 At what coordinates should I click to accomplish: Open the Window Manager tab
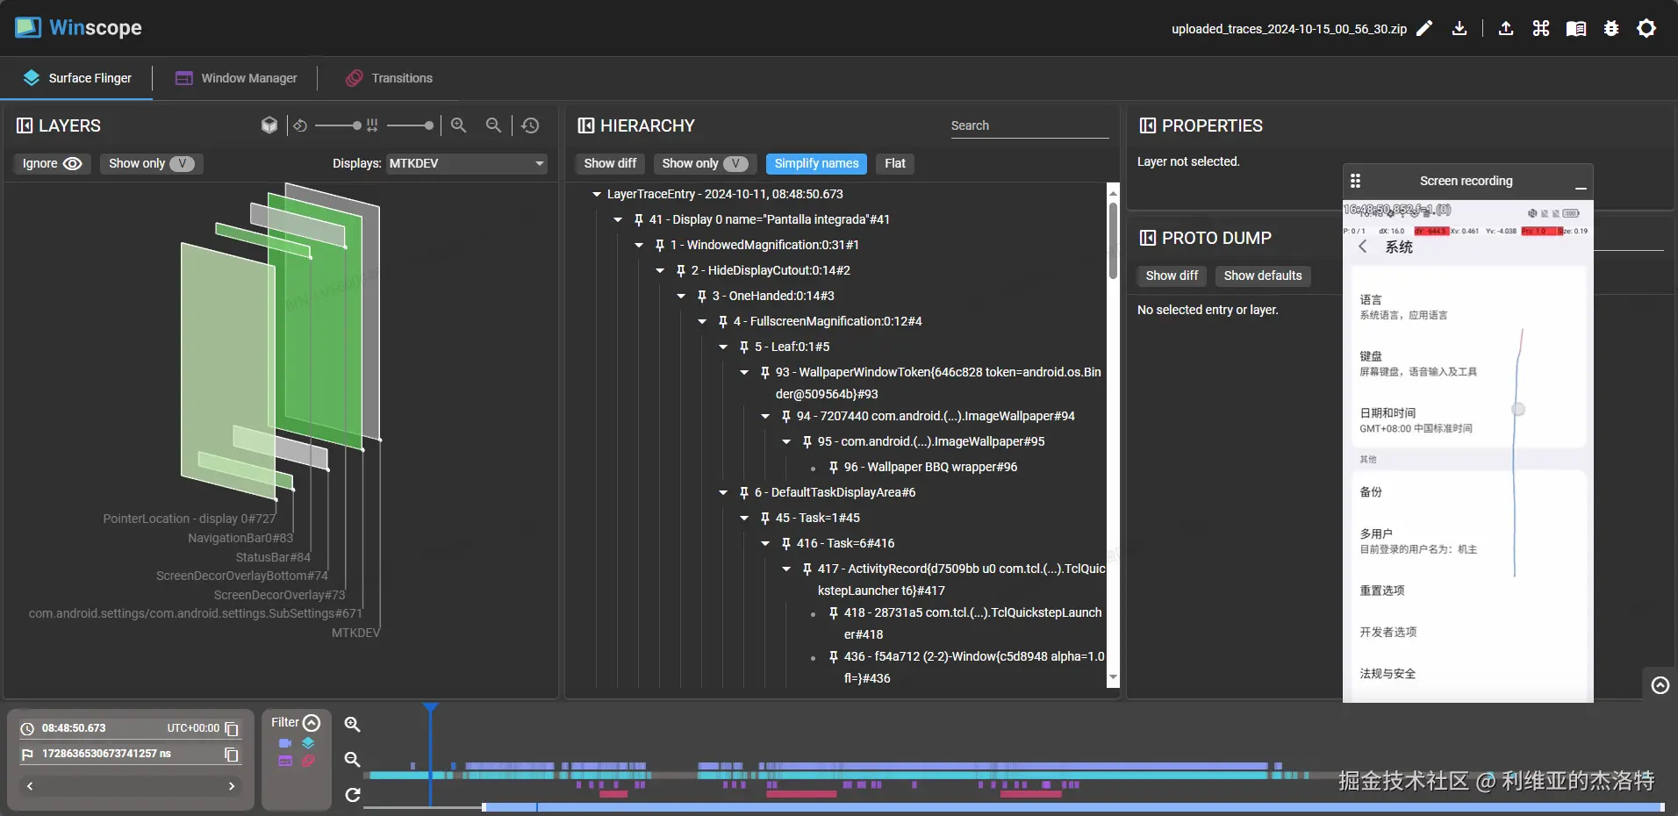coord(236,78)
